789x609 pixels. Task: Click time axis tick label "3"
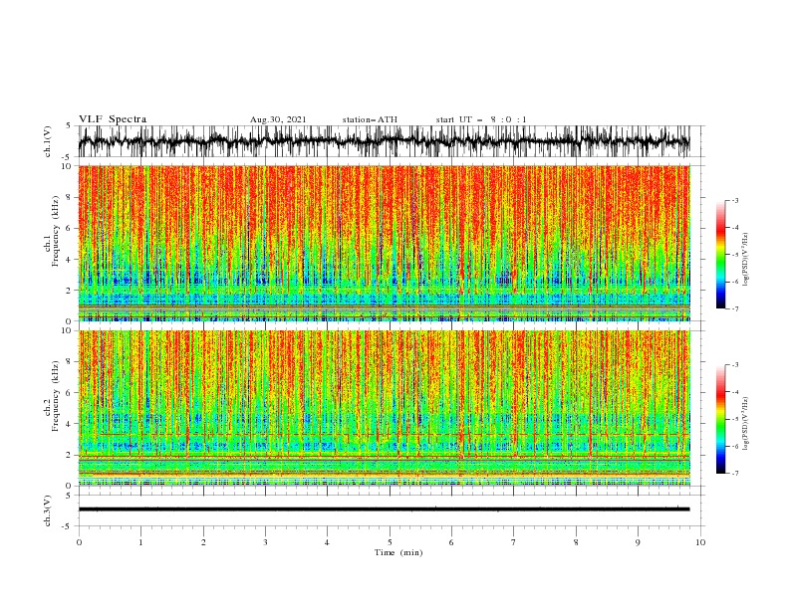click(x=266, y=542)
